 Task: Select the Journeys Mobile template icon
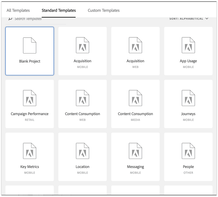click(x=188, y=98)
